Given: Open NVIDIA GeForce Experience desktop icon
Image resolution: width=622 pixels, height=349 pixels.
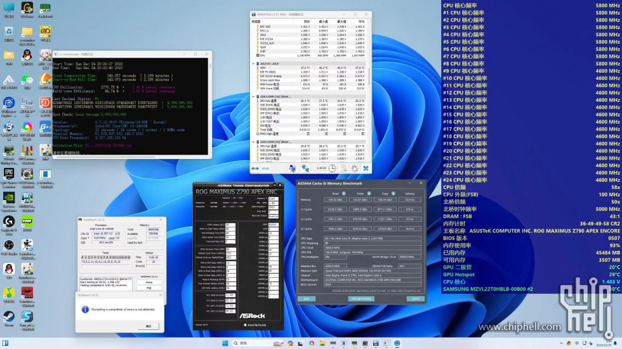Looking at the screenshot, I should pos(9,198).
